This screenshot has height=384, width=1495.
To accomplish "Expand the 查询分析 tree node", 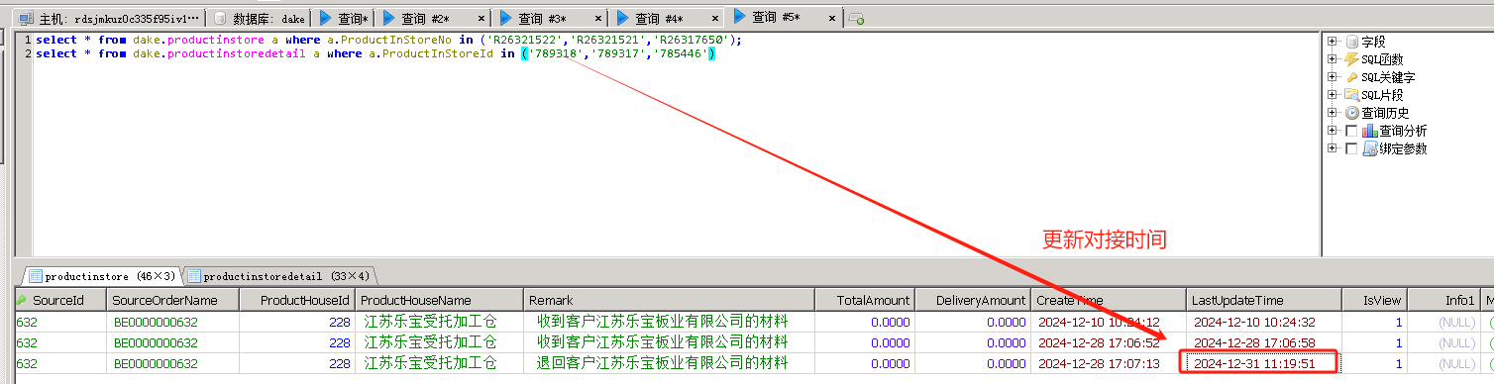I will pos(1333,131).
